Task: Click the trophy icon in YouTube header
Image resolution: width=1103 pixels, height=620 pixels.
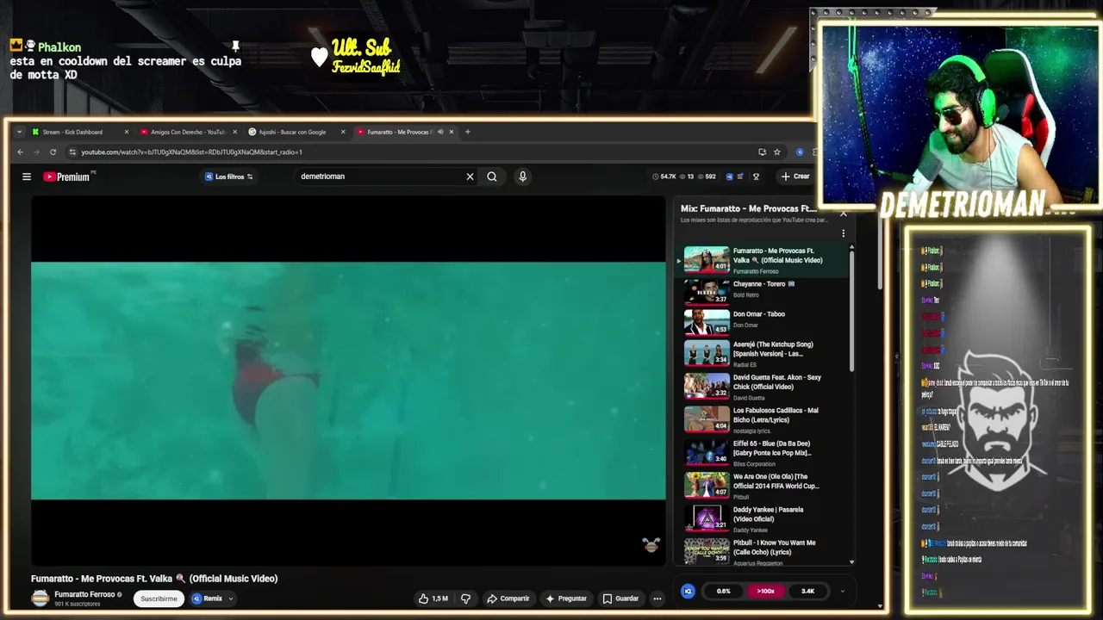Action: coord(756,177)
